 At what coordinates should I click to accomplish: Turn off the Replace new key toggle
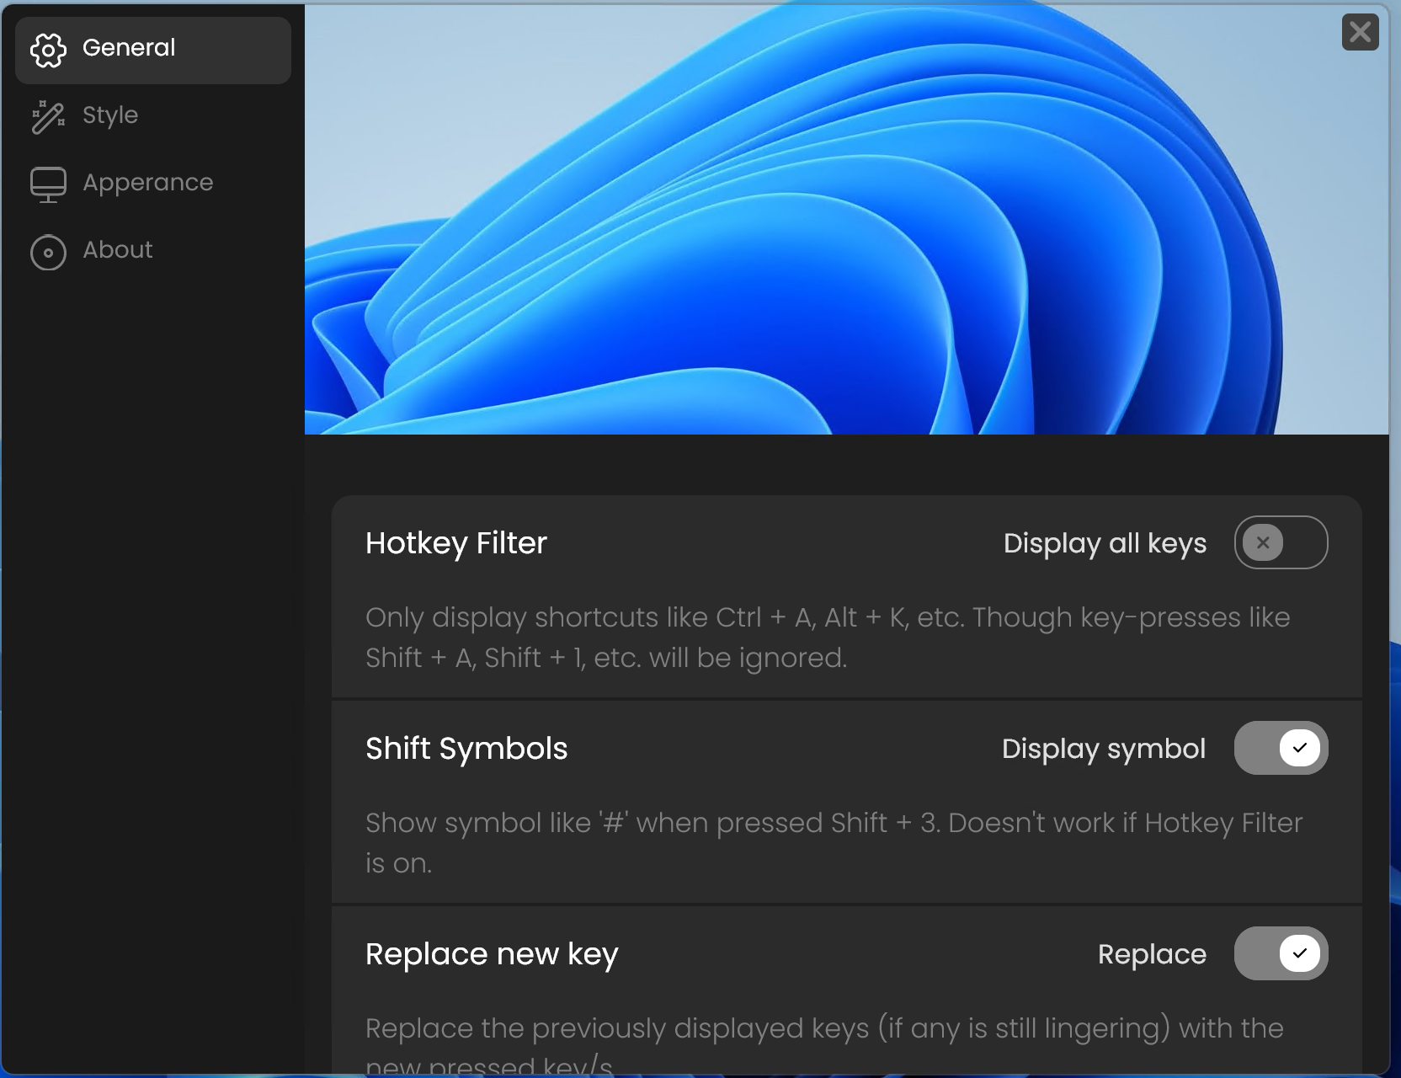click(x=1281, y=953)
